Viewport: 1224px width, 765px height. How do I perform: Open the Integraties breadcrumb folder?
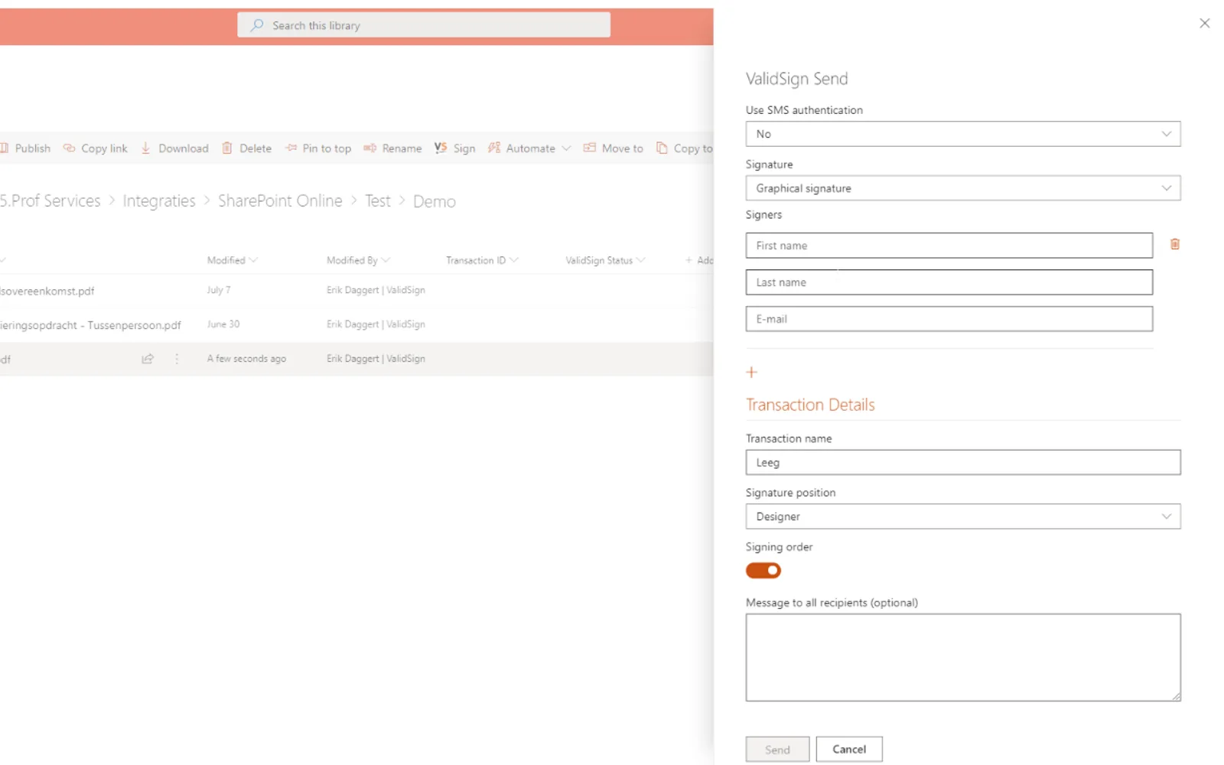click(159, 201)
